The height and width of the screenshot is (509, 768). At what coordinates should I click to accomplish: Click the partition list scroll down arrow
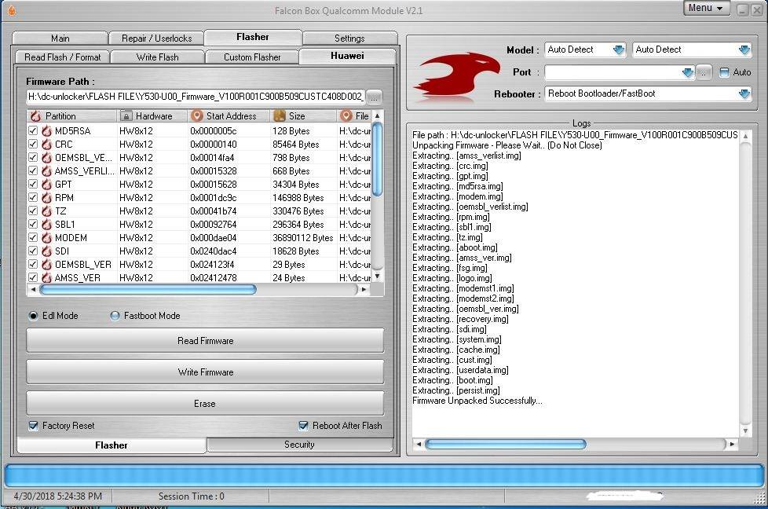pos(377,276)
